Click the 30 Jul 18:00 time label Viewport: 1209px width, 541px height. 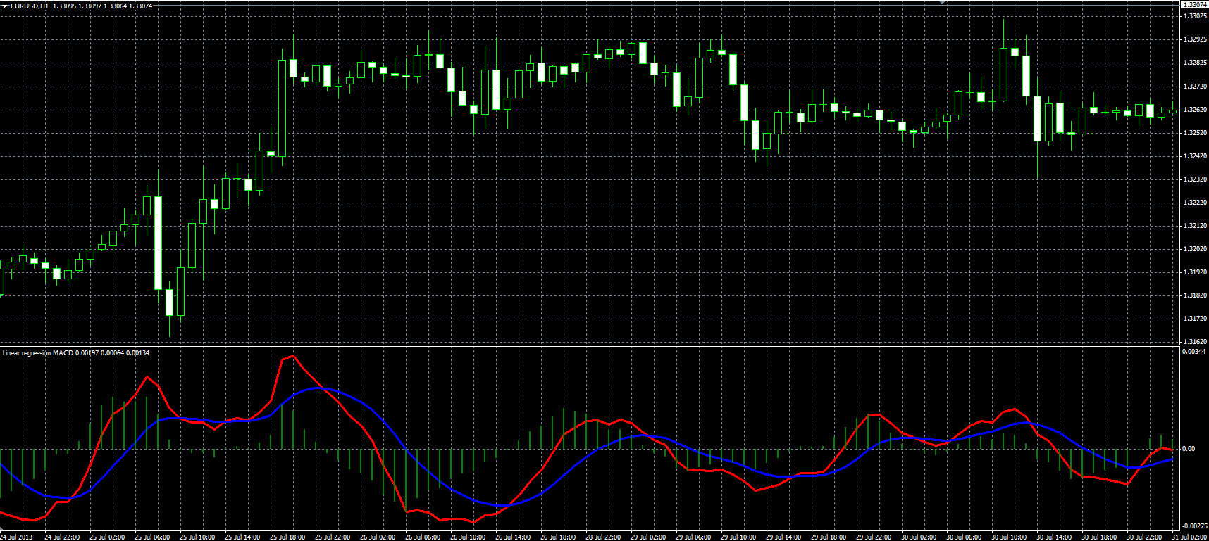(x=1099, y=537)
